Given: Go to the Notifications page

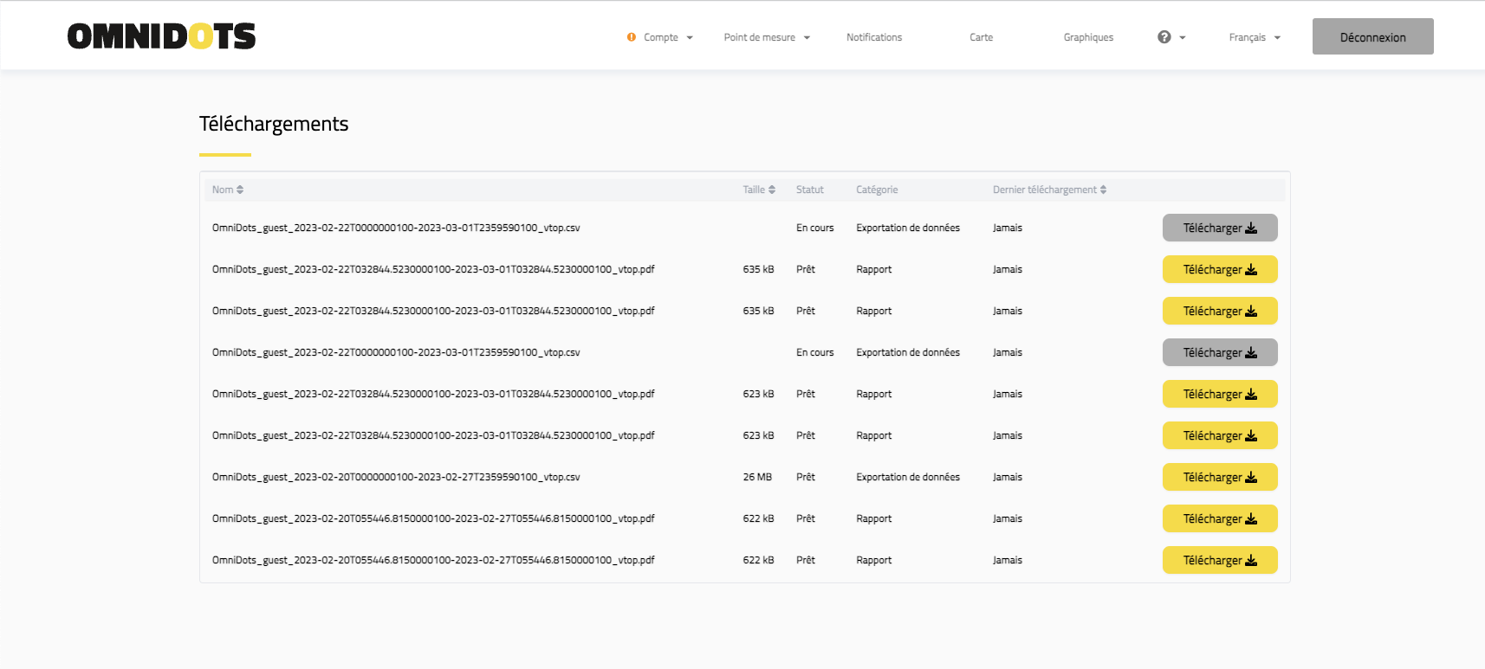Looking at the screenshot, I should click(x=873, y=37).
